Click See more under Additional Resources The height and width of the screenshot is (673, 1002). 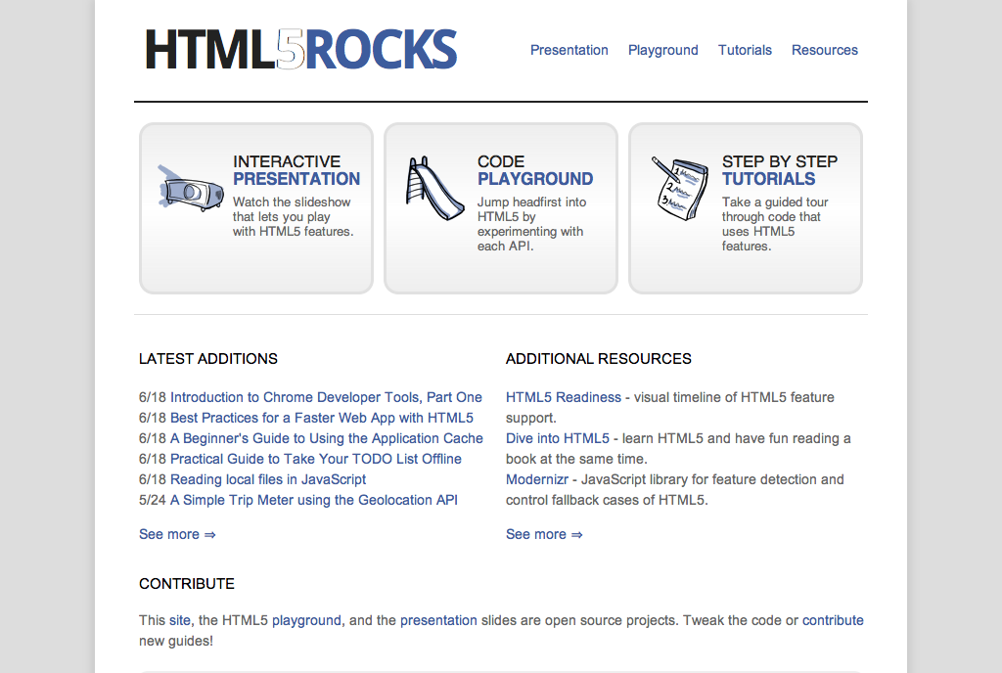click(x=544, y=534)
